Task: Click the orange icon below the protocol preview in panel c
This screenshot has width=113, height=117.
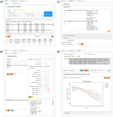Action: coord(109,31)
